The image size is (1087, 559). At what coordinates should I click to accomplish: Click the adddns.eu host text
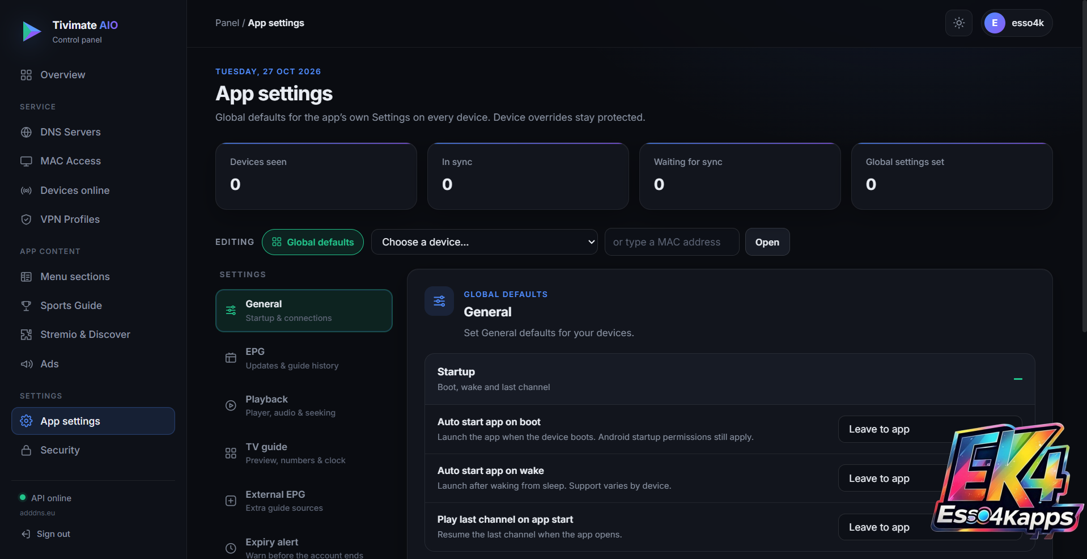coord(37,513)
